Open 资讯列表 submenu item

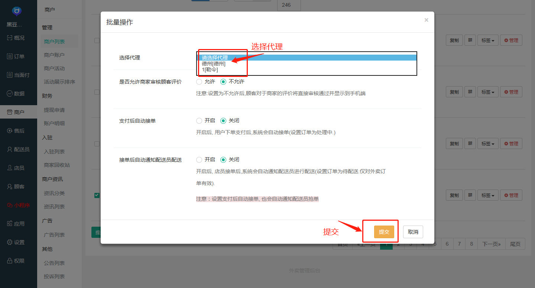click(x=54, y=207)
